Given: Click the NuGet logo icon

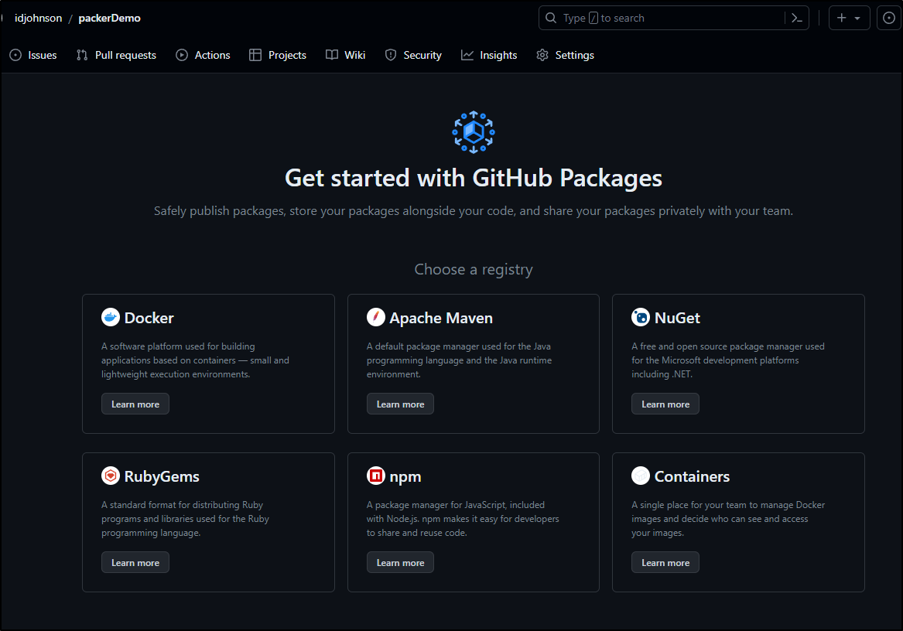Looking at the screenshot, I should 641,317.
